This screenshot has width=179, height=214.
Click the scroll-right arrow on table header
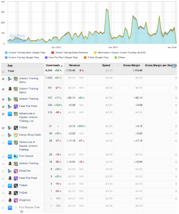174,66
